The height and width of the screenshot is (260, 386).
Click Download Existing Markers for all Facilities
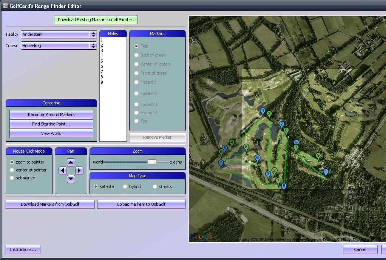pyautogui.click(x=96, y=20)
